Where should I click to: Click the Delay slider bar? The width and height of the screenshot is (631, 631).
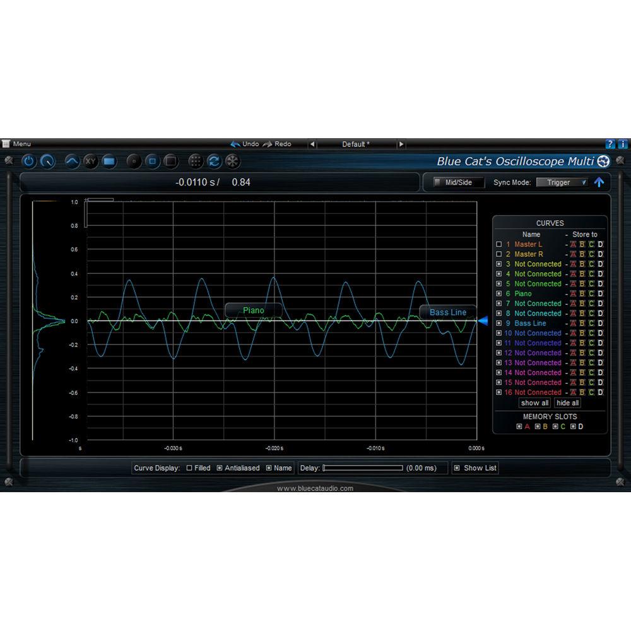[x=363, y=468]
